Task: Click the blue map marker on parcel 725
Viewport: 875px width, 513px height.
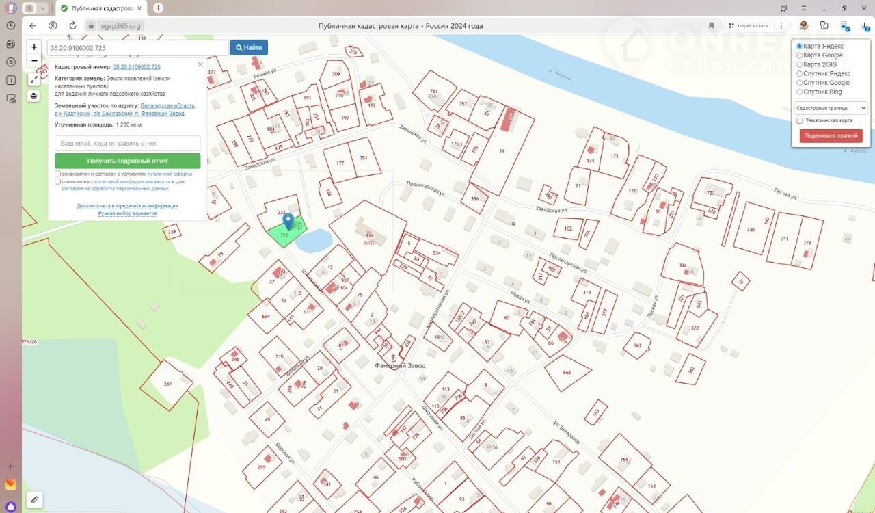Action: tap(288, 221)
